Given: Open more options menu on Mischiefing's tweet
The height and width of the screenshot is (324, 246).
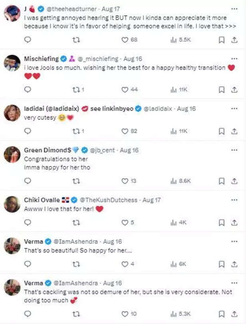Looking at the screenshot, I should tap(234, 59).
